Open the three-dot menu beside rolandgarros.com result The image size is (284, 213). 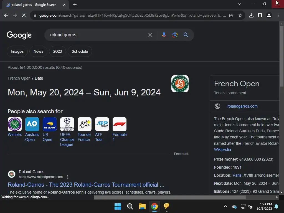(x=67, y=177)
